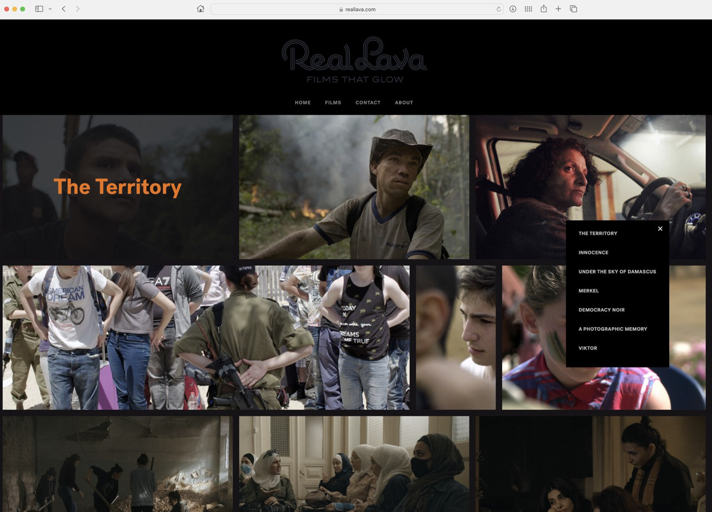Close the films popup with the X
The image size is (712, 512).
660,228
